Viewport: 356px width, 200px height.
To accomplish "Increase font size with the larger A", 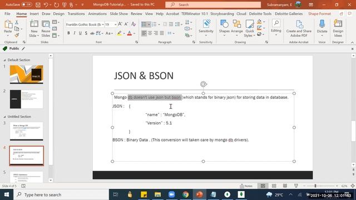I will [x=120, y=24].
